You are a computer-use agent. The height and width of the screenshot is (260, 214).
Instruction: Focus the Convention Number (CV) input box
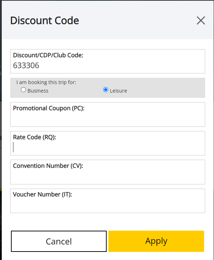pos(107,177)
